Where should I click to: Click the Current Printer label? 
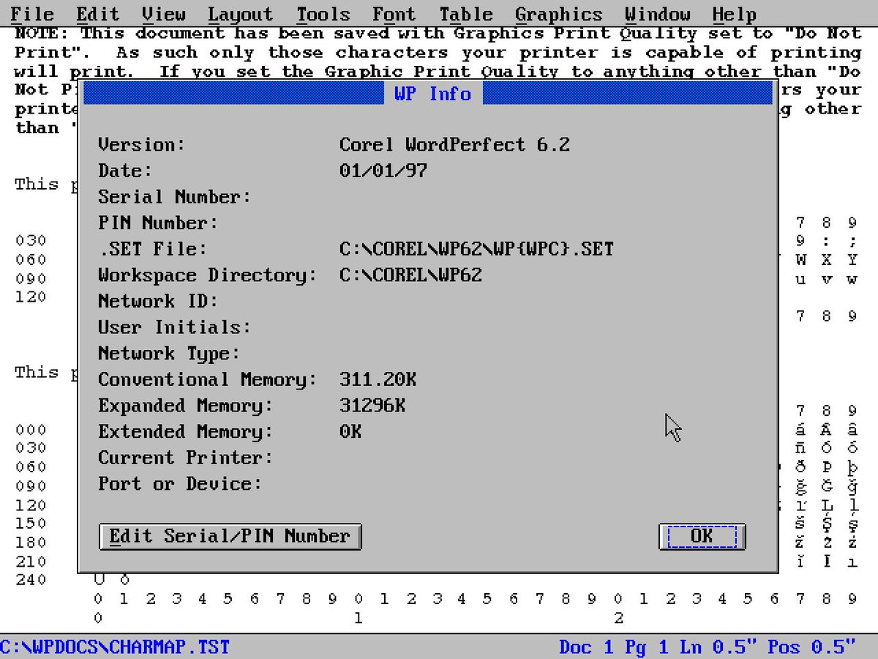coord(186,458)
